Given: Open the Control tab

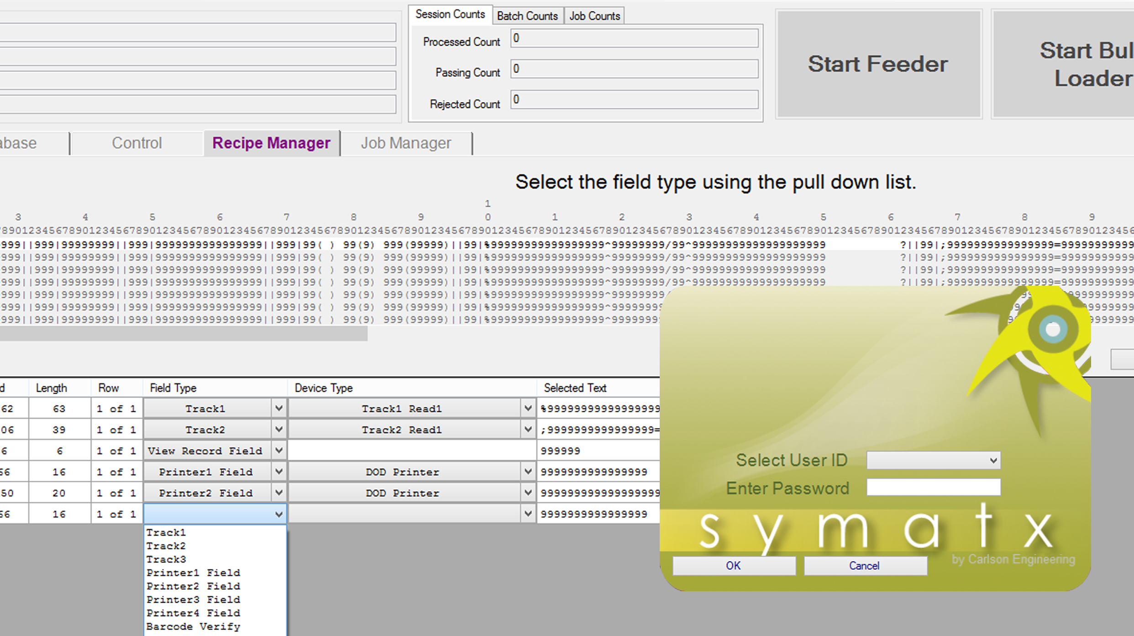Looking at the screenshot, I should [x=136, y=143].
